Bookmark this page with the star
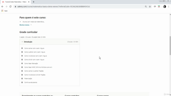The width and height of the screenshot is (171, 96). 150,6
